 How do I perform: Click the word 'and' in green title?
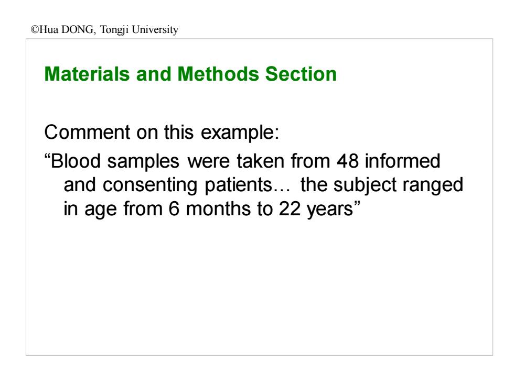point(154,74)
